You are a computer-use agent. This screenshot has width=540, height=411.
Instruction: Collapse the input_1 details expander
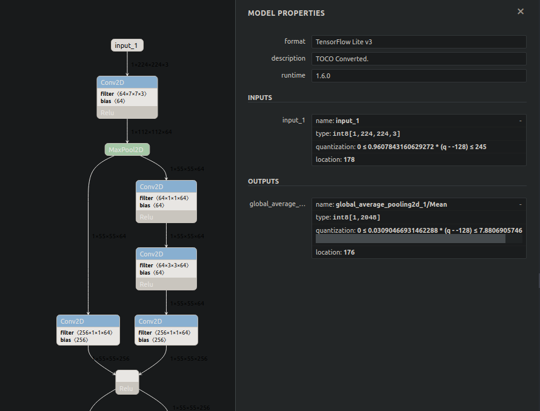pyautogui.click(x=520, y=121)
